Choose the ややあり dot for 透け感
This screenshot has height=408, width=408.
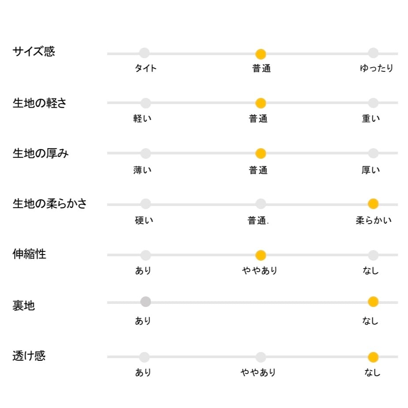point(261,357)
